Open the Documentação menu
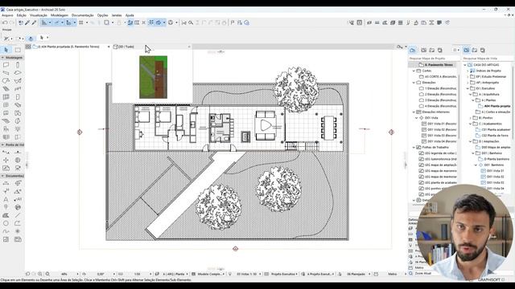 [82, 15]
